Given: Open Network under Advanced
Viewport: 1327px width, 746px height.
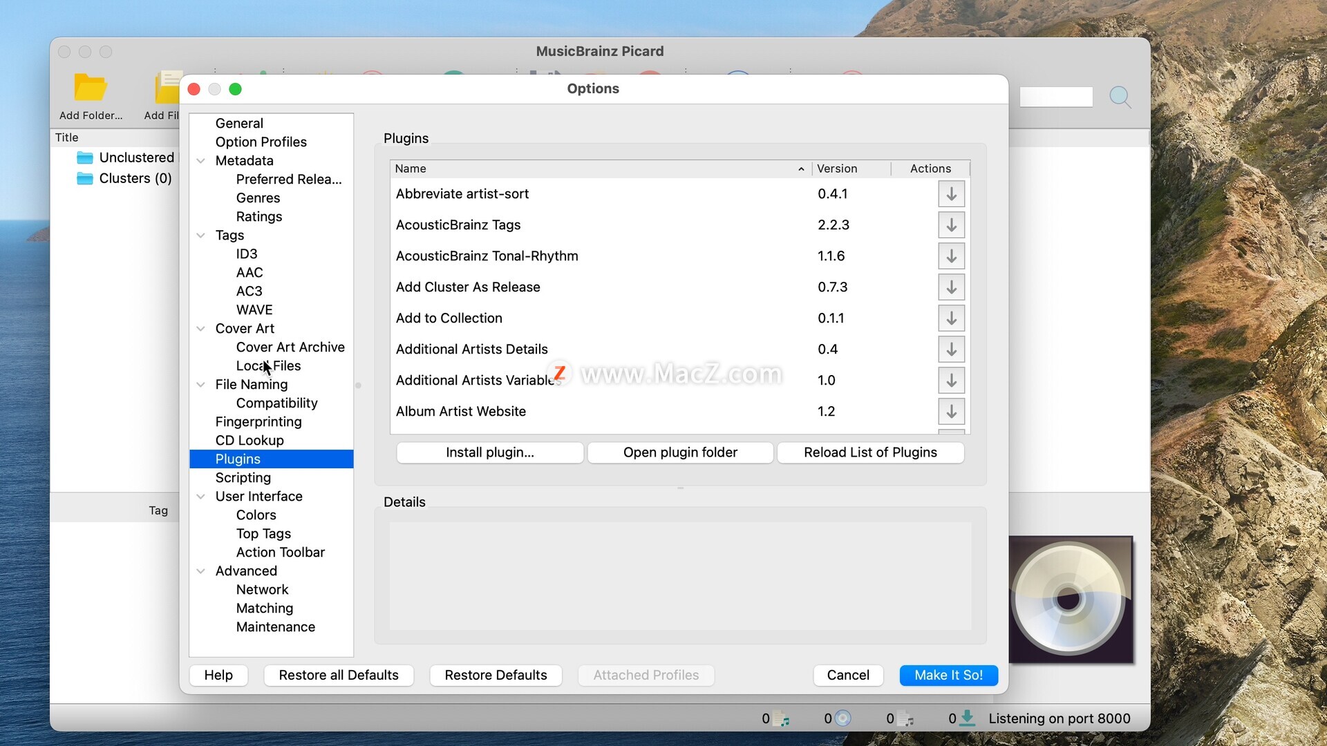Looking at the screenshot, I should tap(262, 590).
